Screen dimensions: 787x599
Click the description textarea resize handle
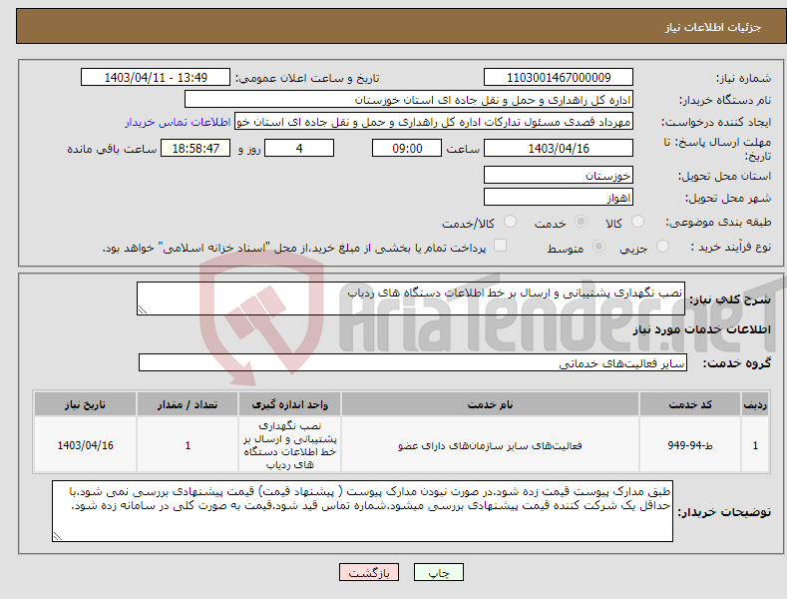click(x=142, y=310)
